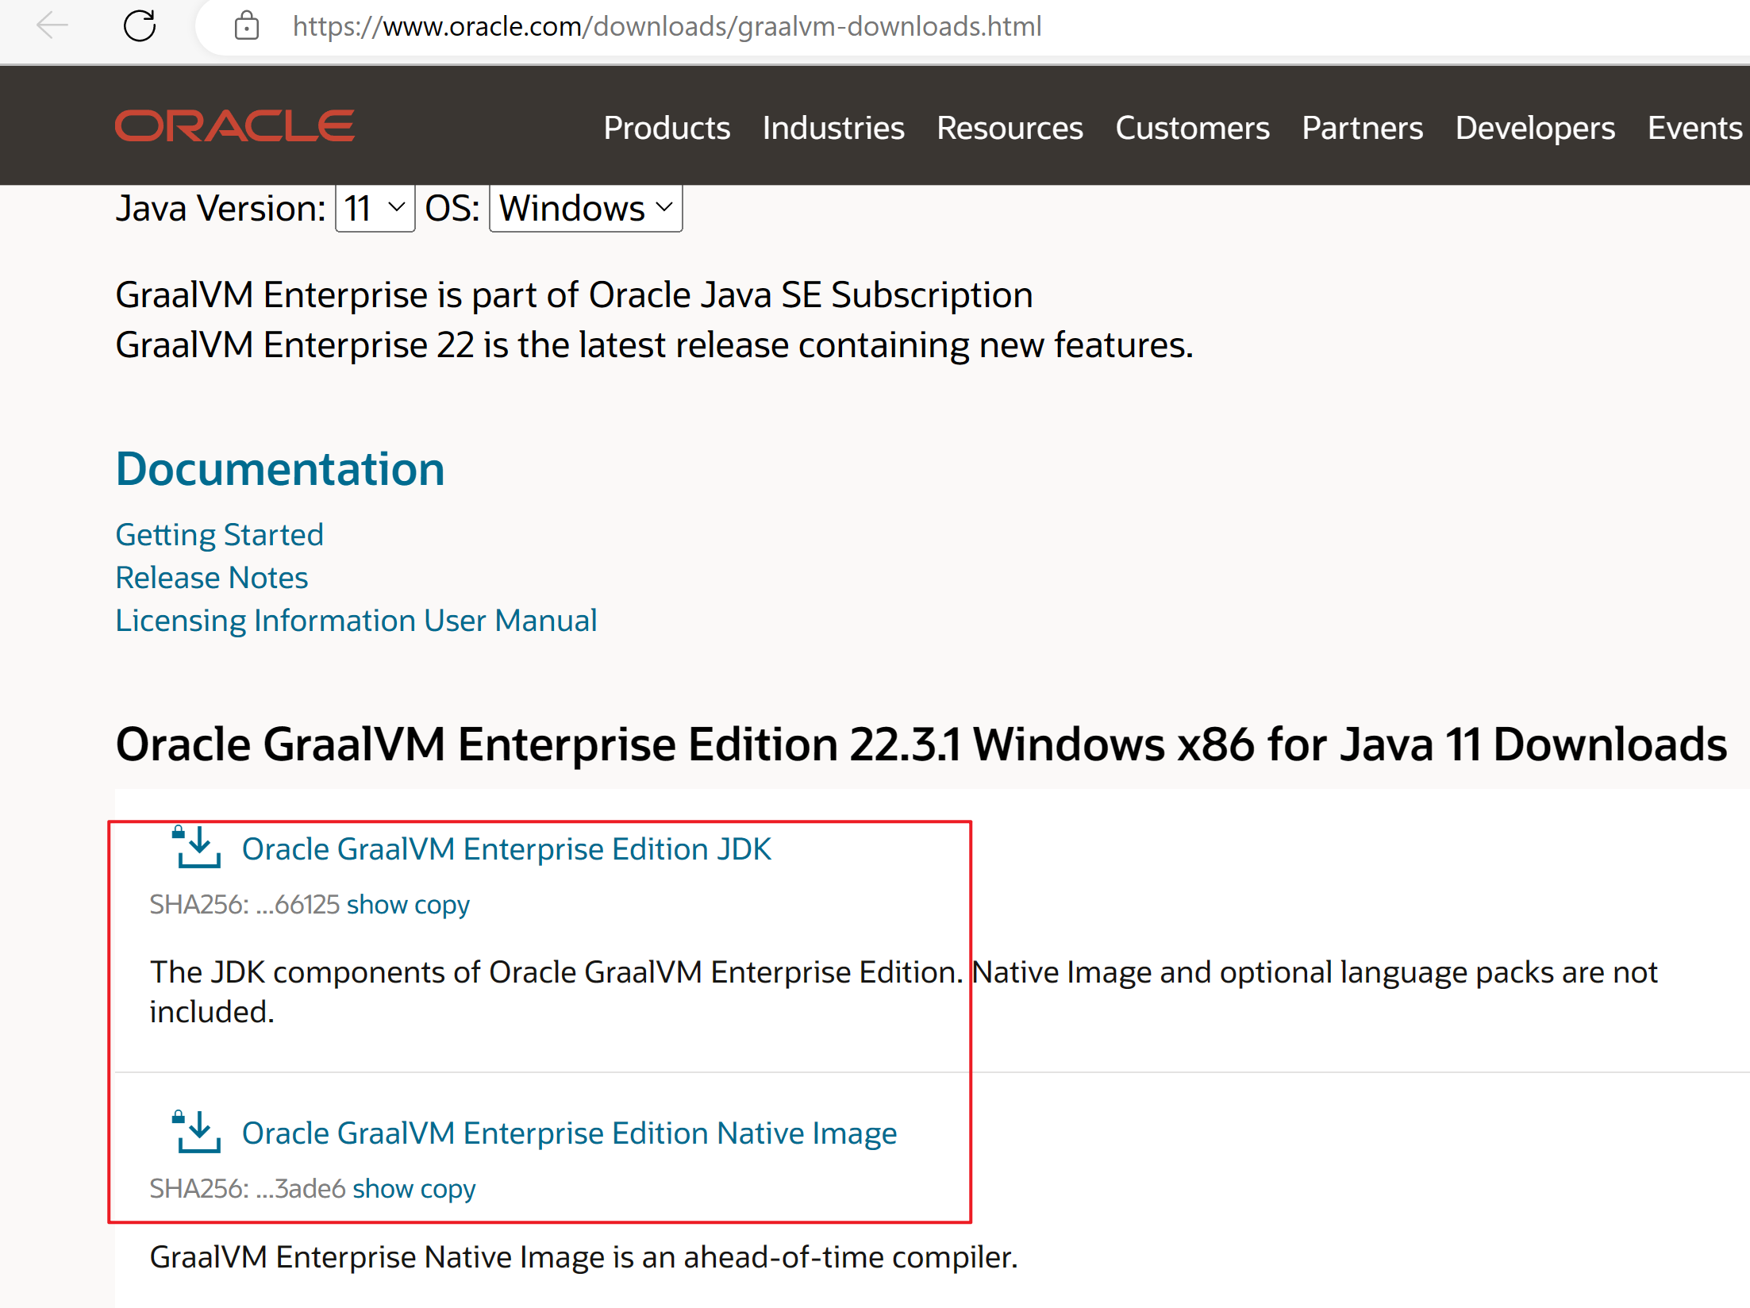Open the Developers menu

(x=1534, y=128)
